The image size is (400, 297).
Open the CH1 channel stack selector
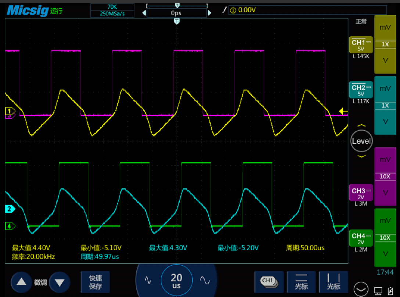point(269,282)
